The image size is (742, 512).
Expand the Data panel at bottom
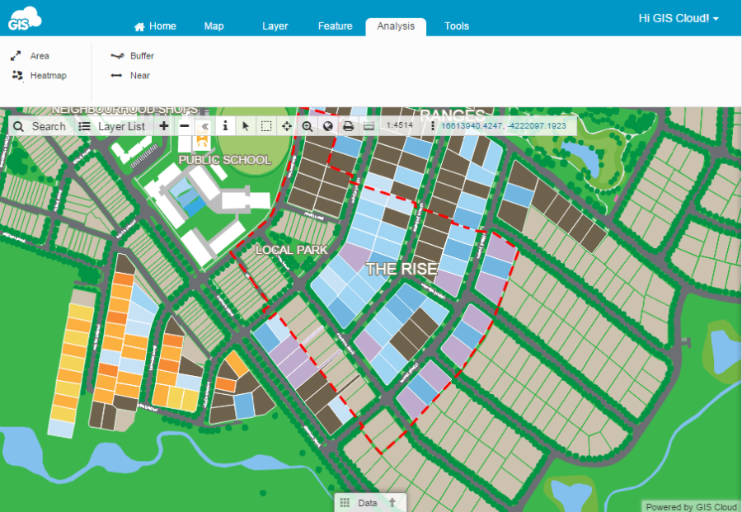pos(369,503)
